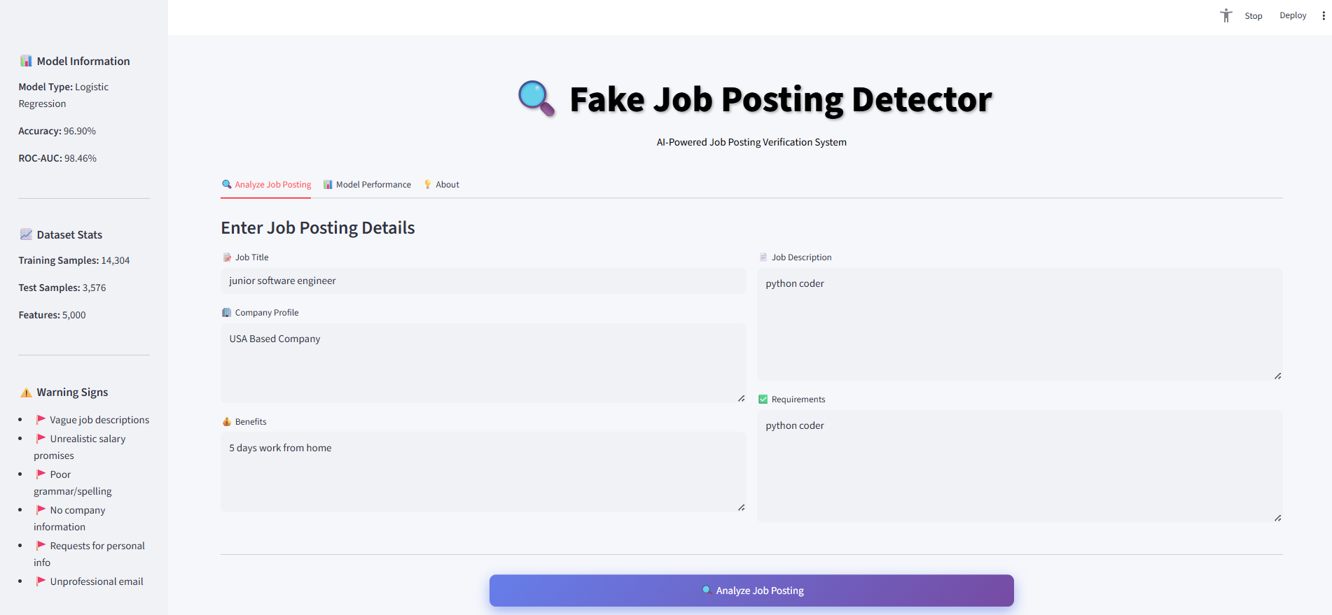
Task: Switch to the Model Performance tab
Action: click(x=367, y=185)
